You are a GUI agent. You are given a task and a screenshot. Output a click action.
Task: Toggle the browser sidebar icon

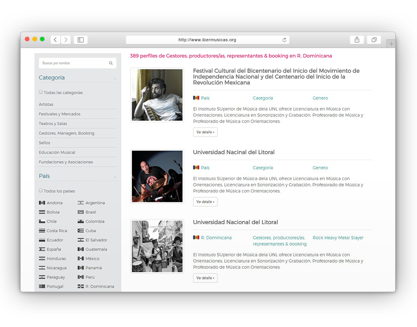[x=80, y=40]
